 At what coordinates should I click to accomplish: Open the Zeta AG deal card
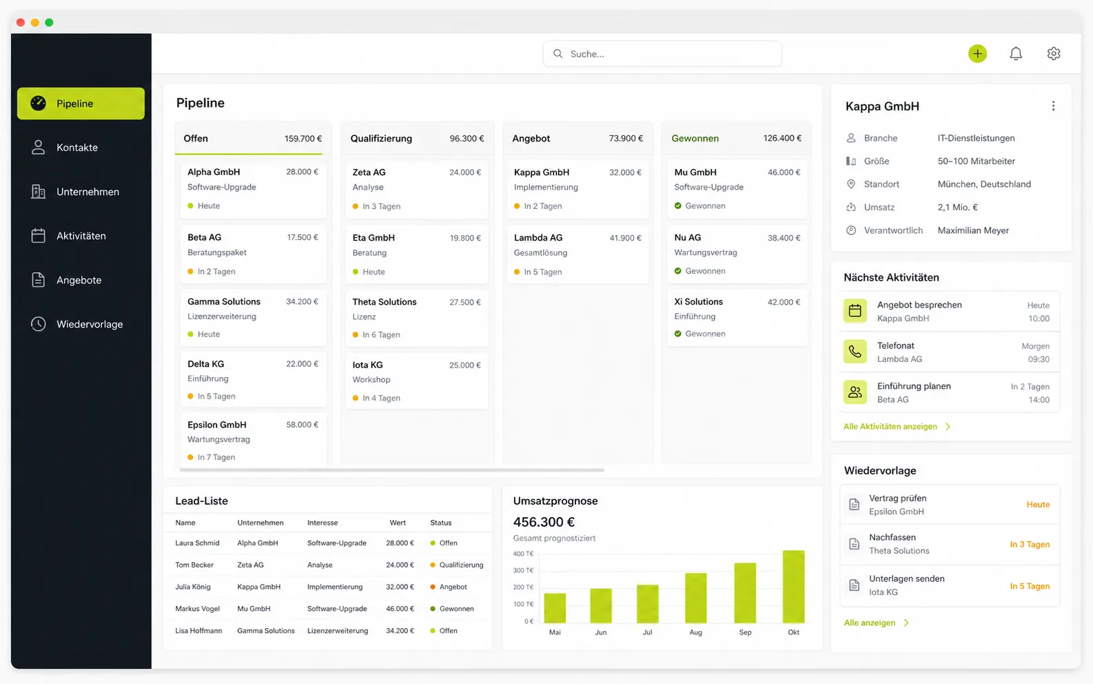(x=417, y=189)
